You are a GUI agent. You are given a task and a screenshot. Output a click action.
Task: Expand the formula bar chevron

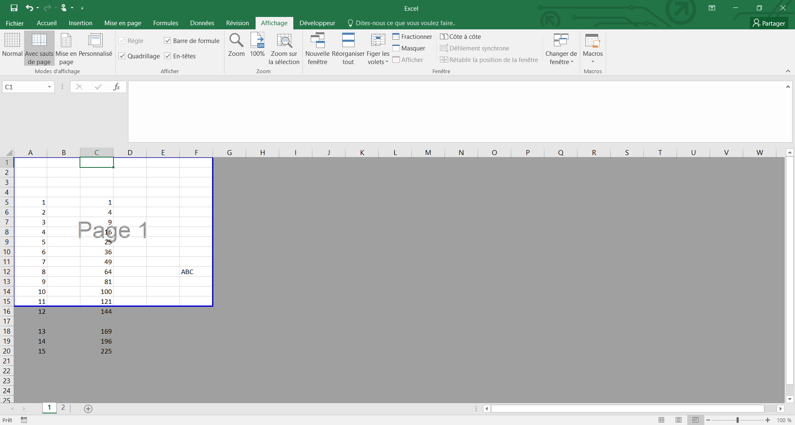tap(788, 86)
